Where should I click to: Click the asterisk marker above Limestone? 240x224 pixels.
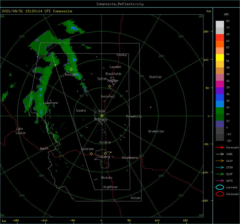[x=50, y=100]
